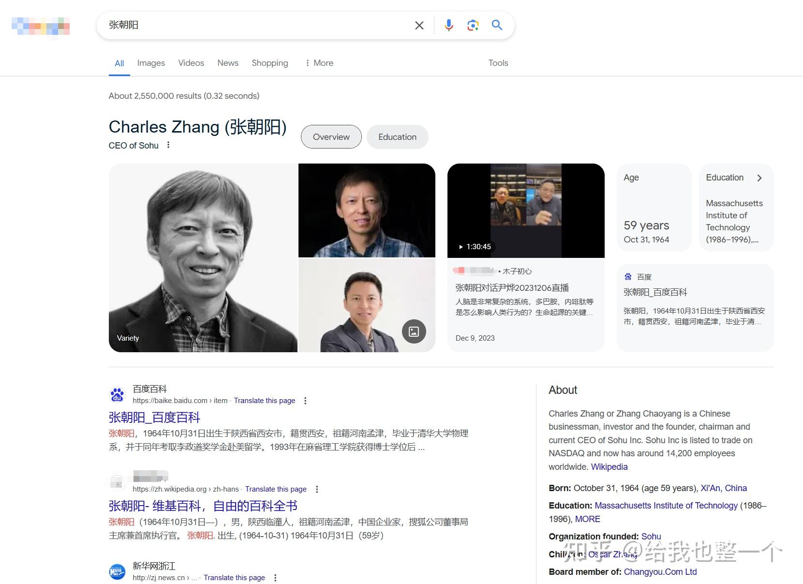Open 张朝阳- 维基百科 result title

203,506
